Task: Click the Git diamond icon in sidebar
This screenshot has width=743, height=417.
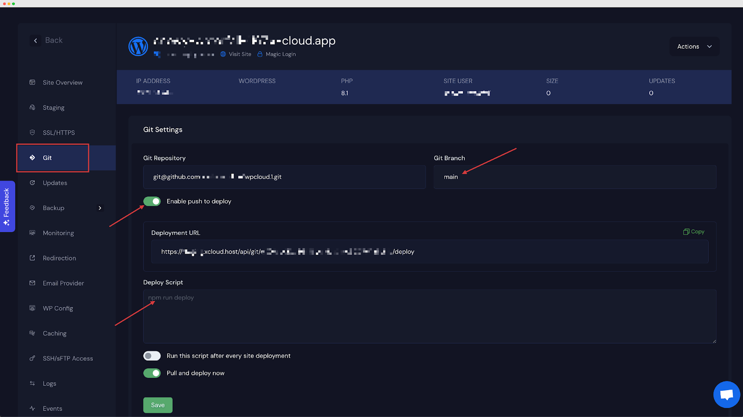Action: tap(32, 157)
